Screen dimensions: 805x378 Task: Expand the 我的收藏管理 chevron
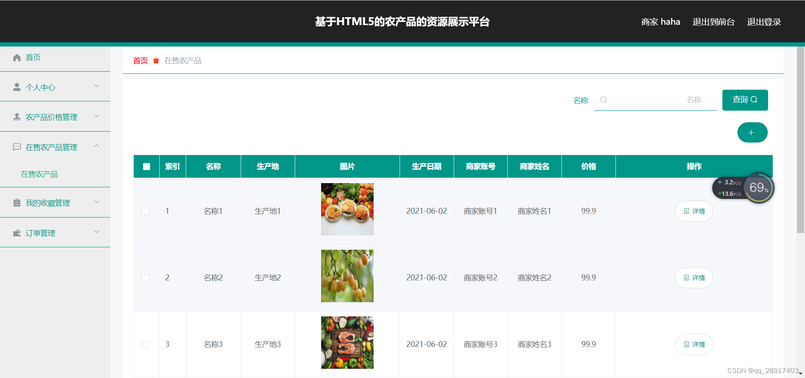pyautogui.click(x=97, y=202)
